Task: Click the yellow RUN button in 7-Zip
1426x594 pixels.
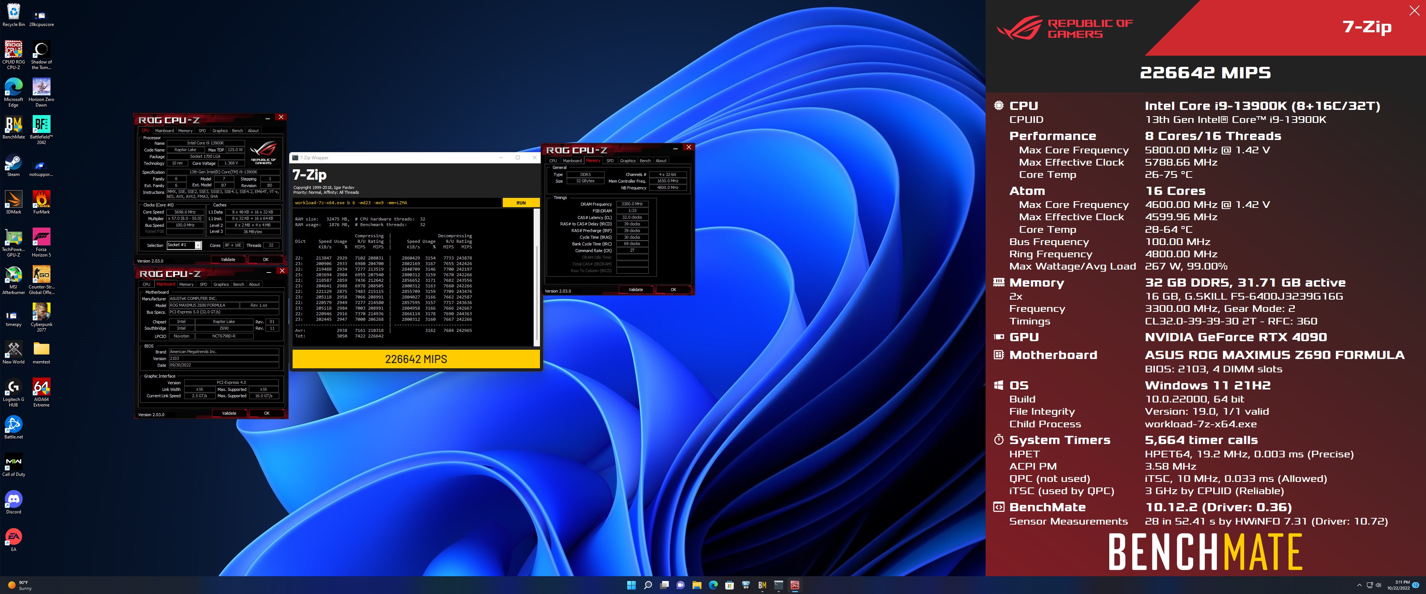Action: pos(521,203)
